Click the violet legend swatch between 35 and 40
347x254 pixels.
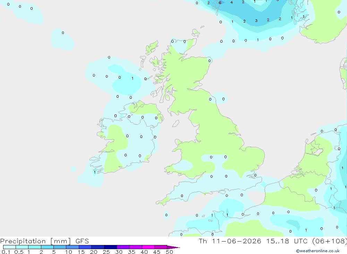(x=136, y=247)
